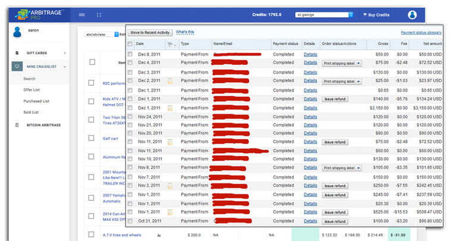The image size is (451, 241).
Task: Open the note icon for Dec 2, 2011
Action: [x=170, y=81]
